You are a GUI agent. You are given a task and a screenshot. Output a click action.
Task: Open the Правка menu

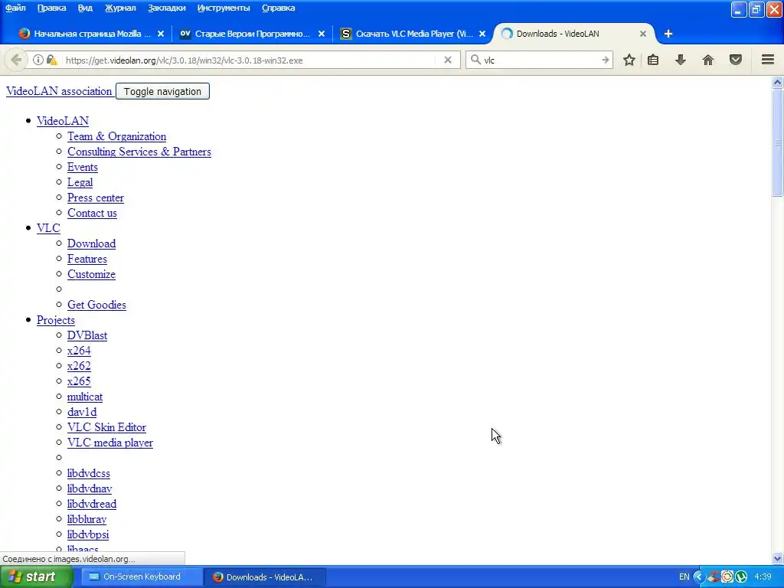(x=51, y=8)
